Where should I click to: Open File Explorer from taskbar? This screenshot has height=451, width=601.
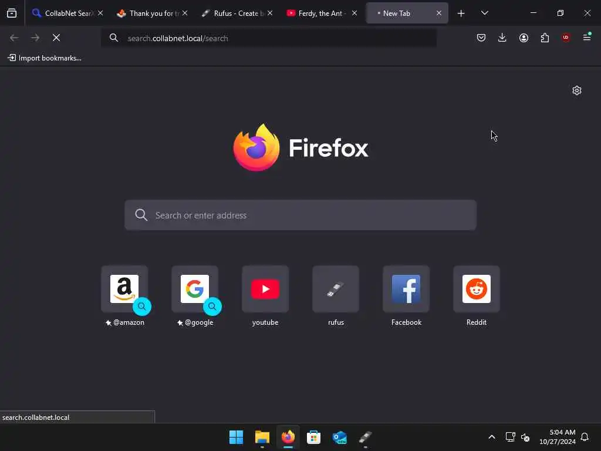pos(262,437)
